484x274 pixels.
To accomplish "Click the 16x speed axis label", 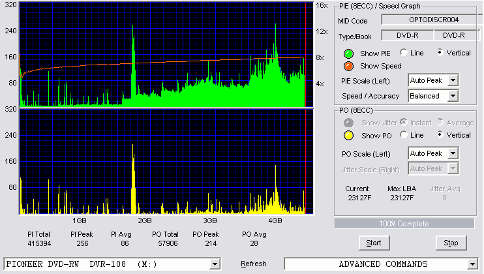I will 322,5.
